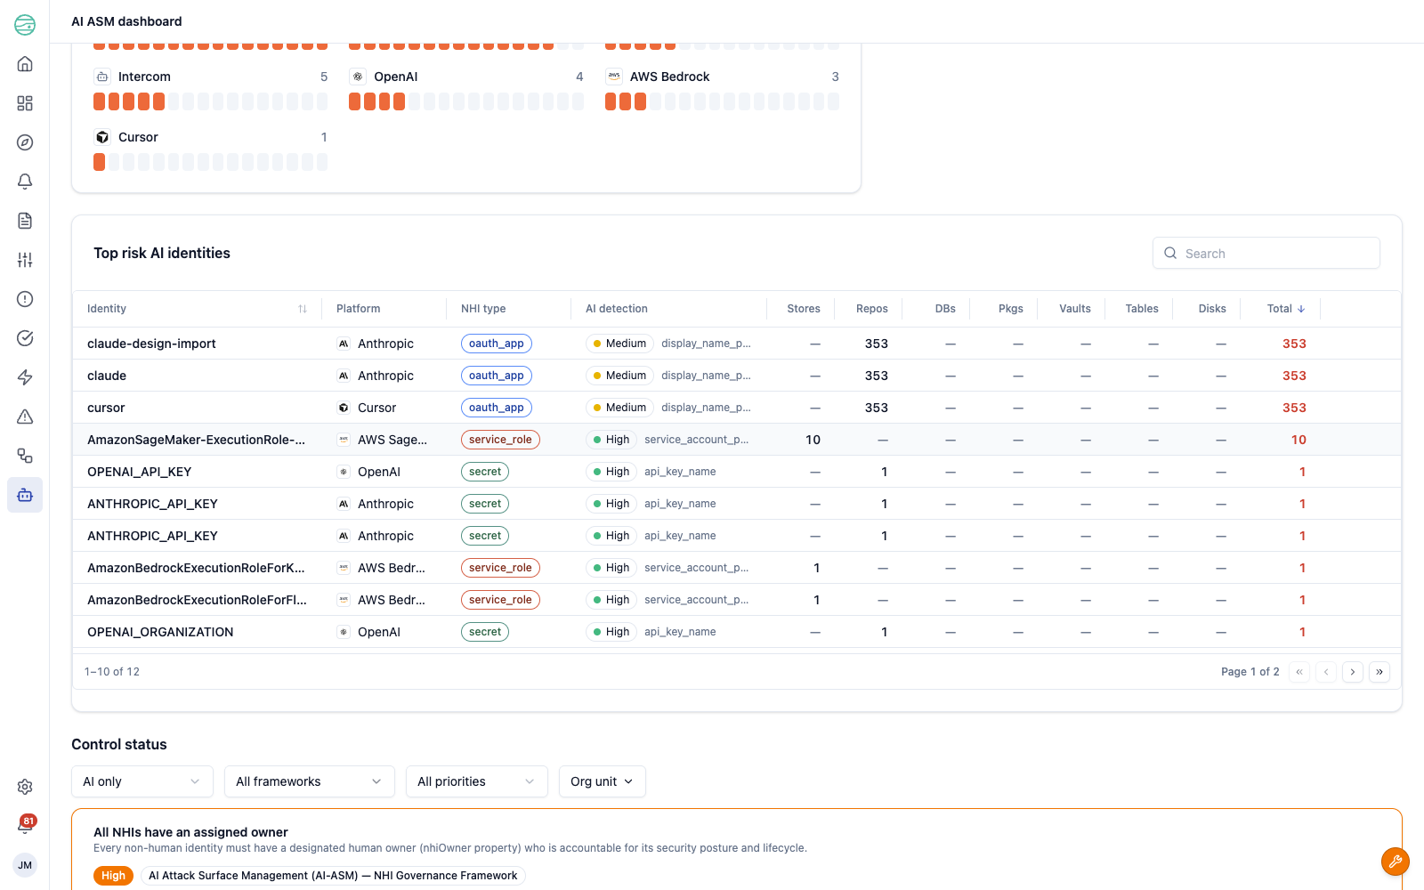Click the oauth_app tag in claude row
Screen dimensions: 1424x890
pyautogui.click(x=497, y=376)
